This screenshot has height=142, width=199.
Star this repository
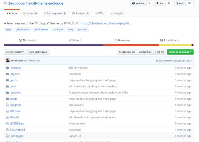click(x=160, y=3)
